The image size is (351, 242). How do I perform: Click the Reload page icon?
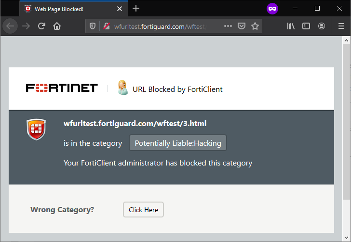tap(41, 26)
